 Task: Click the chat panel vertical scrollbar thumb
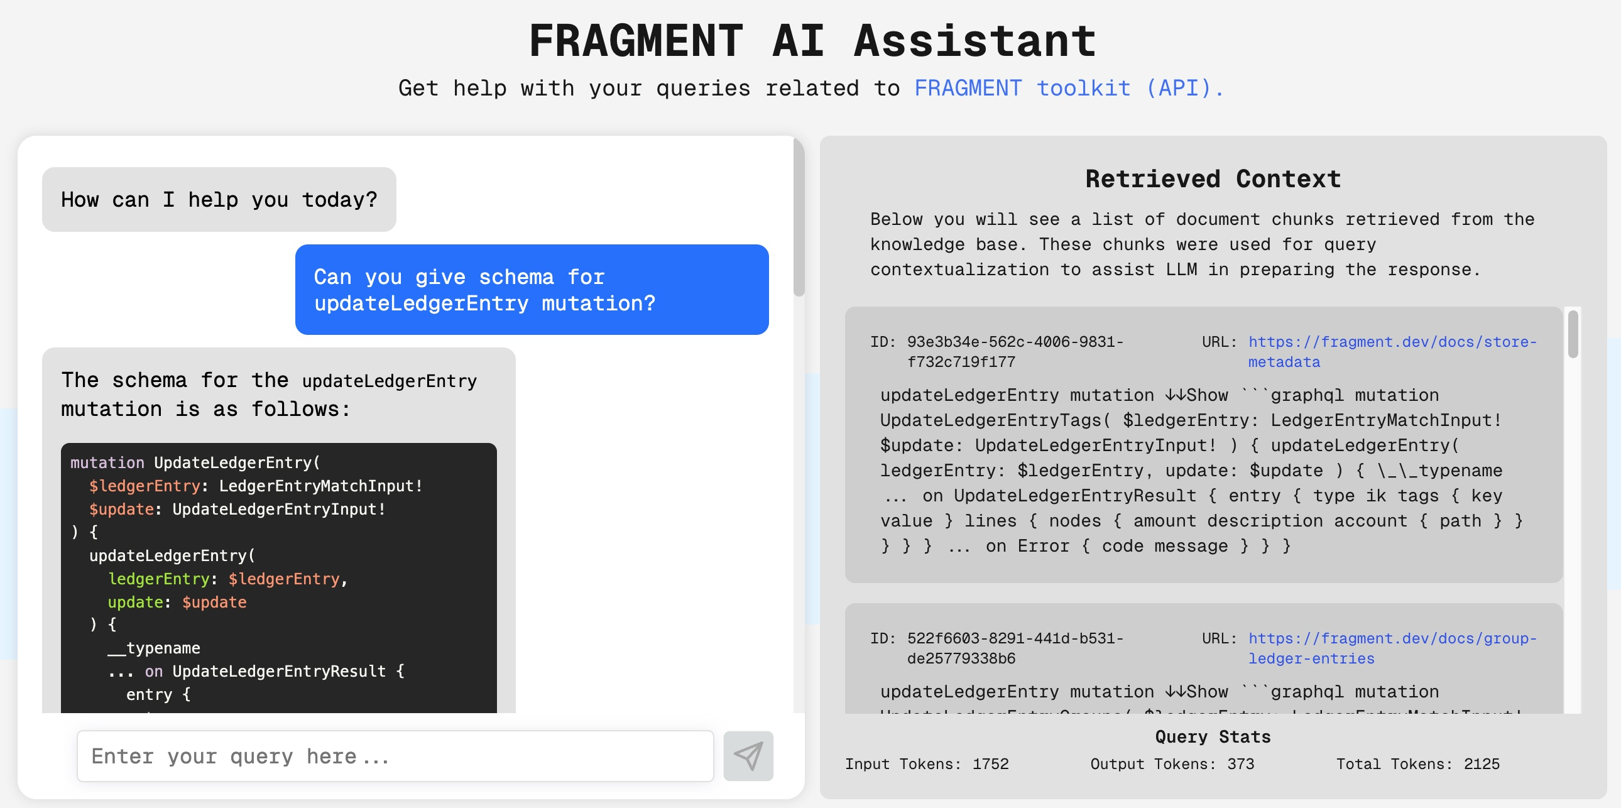tap(799, 218)
